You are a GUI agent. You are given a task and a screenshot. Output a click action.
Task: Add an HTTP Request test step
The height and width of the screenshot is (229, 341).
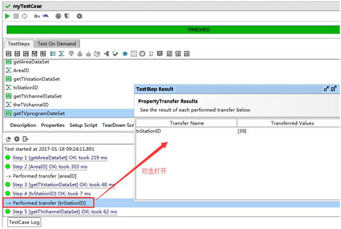[26, 54]
